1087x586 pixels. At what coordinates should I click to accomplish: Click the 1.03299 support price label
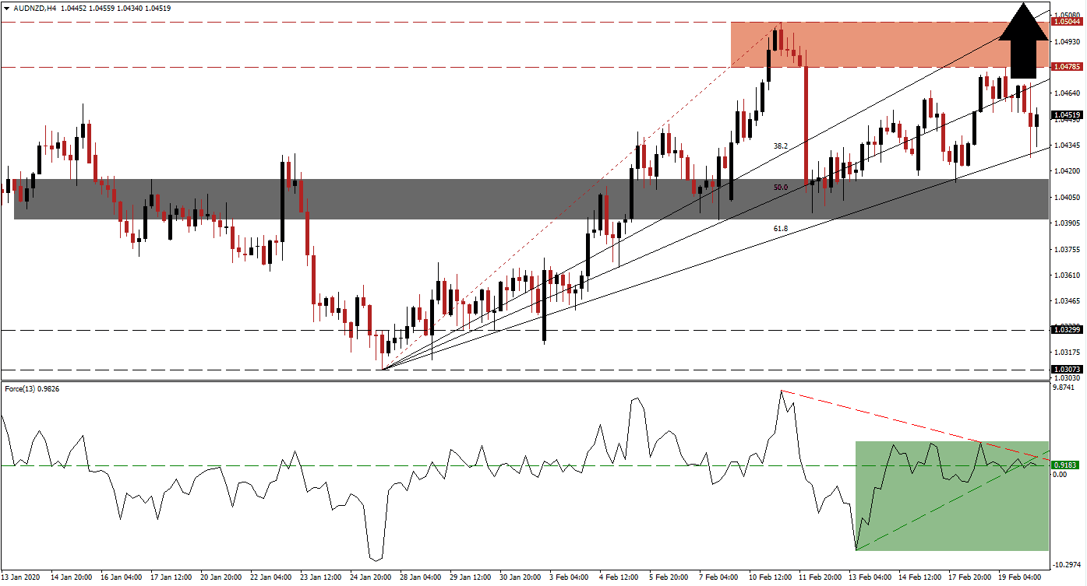1068,330
